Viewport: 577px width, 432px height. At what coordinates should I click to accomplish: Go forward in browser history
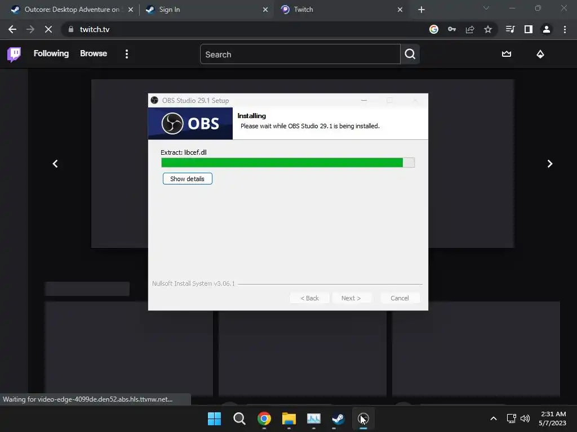point(30,29)
